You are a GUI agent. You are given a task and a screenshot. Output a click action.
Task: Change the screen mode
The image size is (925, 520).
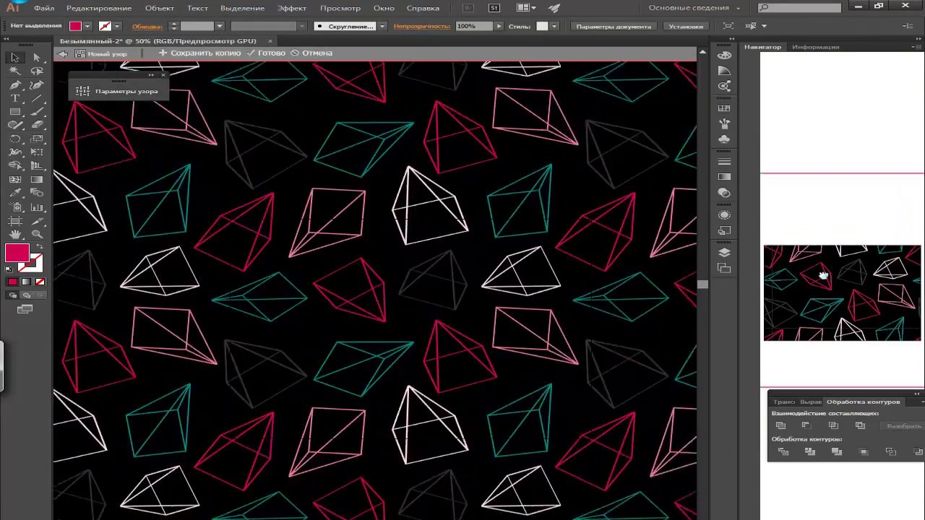pyautogui.click(x=25, y=309)
